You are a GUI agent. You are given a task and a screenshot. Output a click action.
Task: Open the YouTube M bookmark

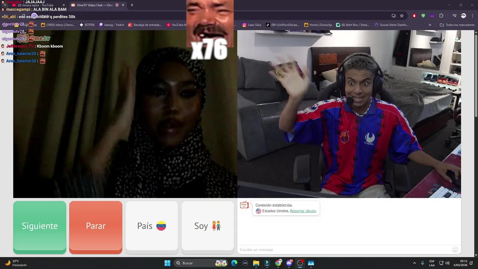pyautogui.click(x=176, y=25)
